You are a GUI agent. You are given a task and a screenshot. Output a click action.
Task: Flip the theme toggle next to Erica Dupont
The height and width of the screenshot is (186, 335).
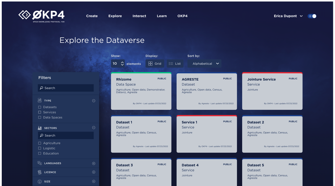312,16
